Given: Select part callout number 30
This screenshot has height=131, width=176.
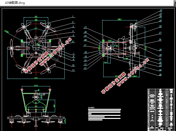Looking at the screenshot, I should coord(160,55).
